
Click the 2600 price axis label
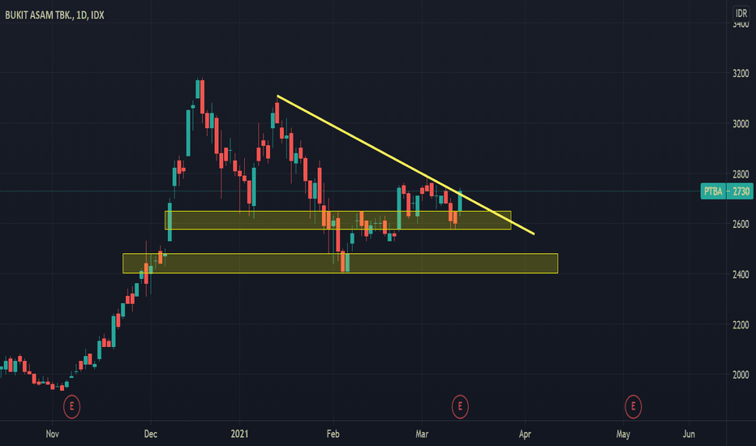point(741,224)
